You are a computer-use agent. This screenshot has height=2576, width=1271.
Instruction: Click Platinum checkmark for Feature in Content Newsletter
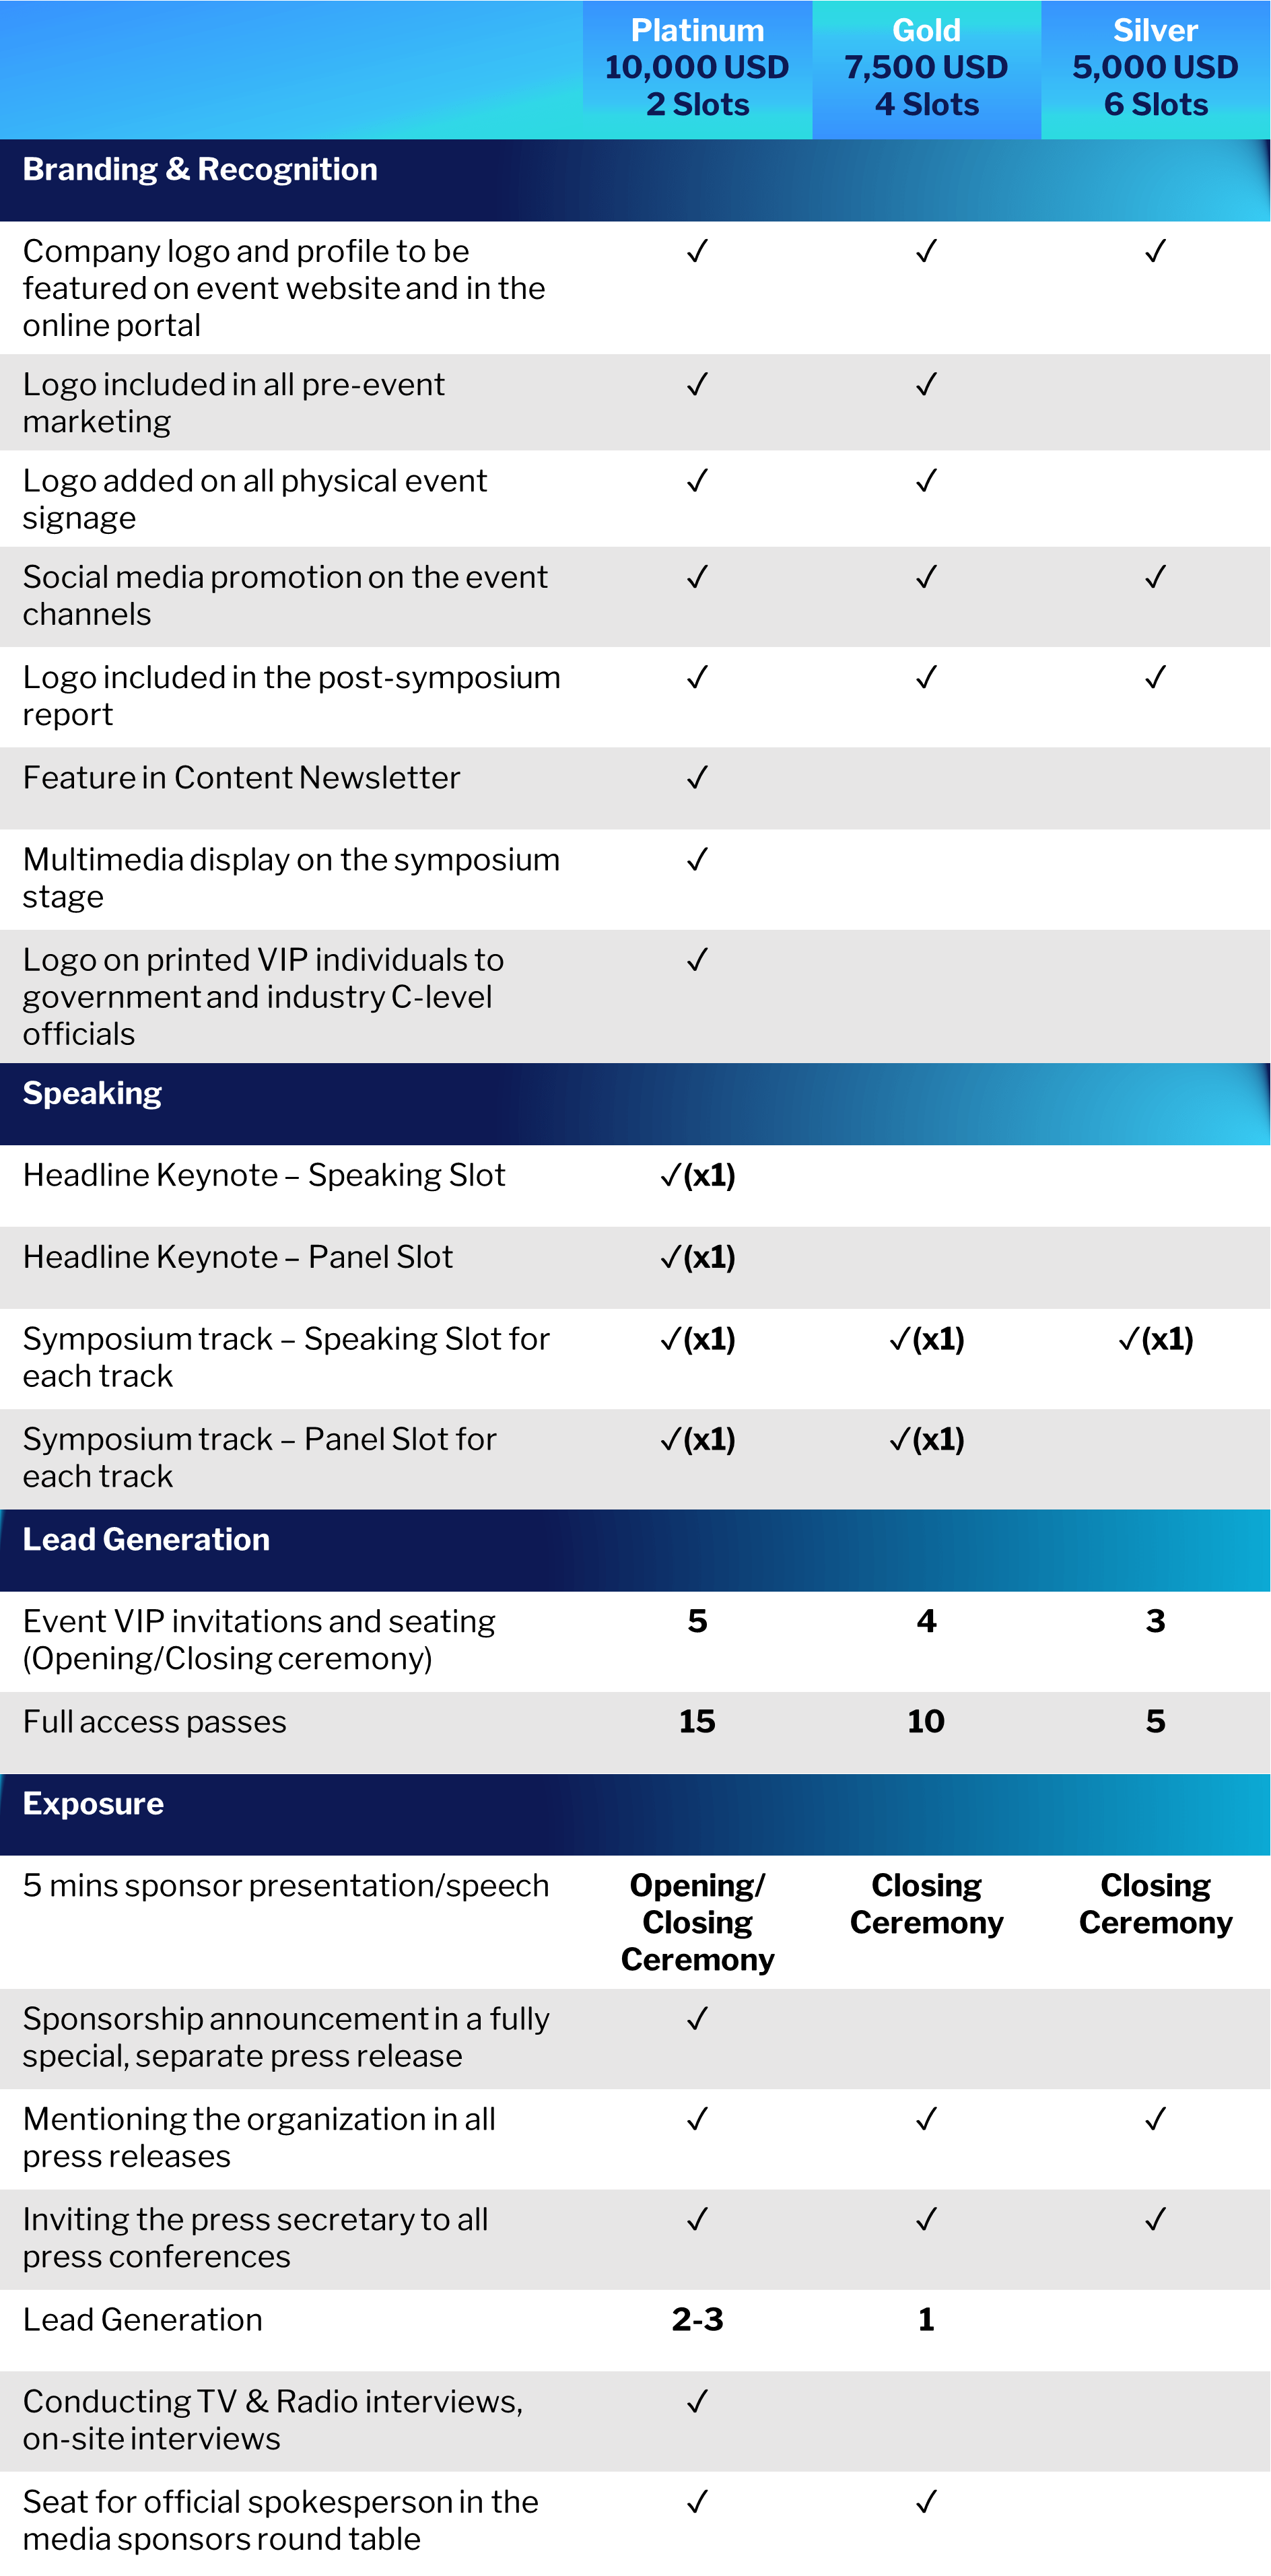pyautogui.click(x=697, y=777)
